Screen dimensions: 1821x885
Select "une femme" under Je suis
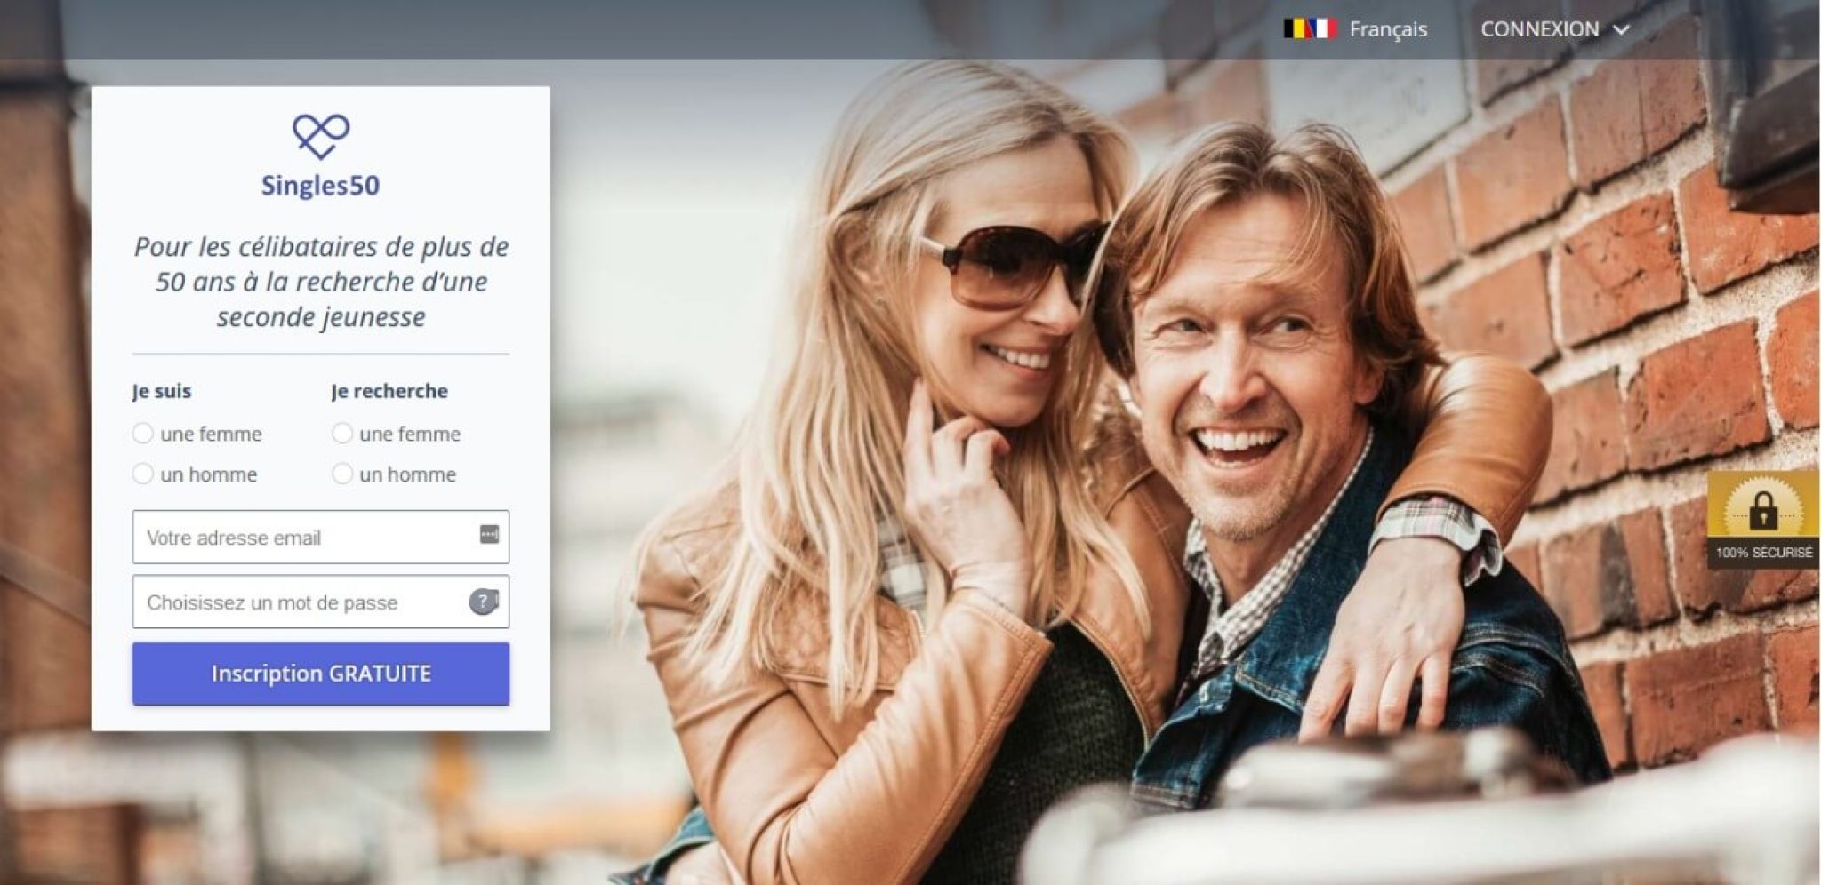pos(143,434)
